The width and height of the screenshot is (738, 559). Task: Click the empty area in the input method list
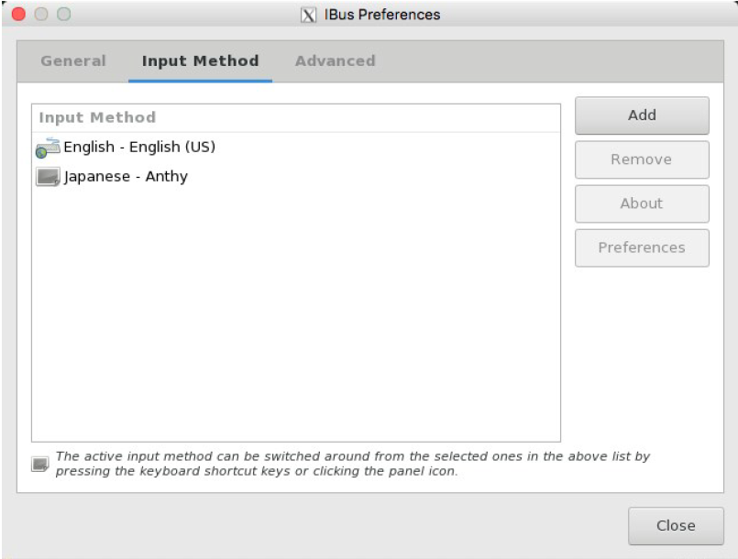point(295,321)
